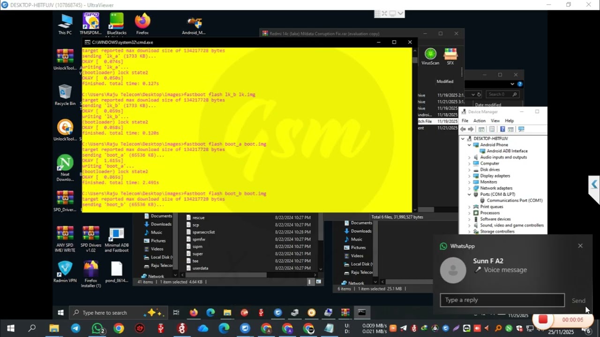The width and height of the screenshot is (600, 337).
Task: Expand UltraViewer side panel arrow
Action: pos(594,184)
